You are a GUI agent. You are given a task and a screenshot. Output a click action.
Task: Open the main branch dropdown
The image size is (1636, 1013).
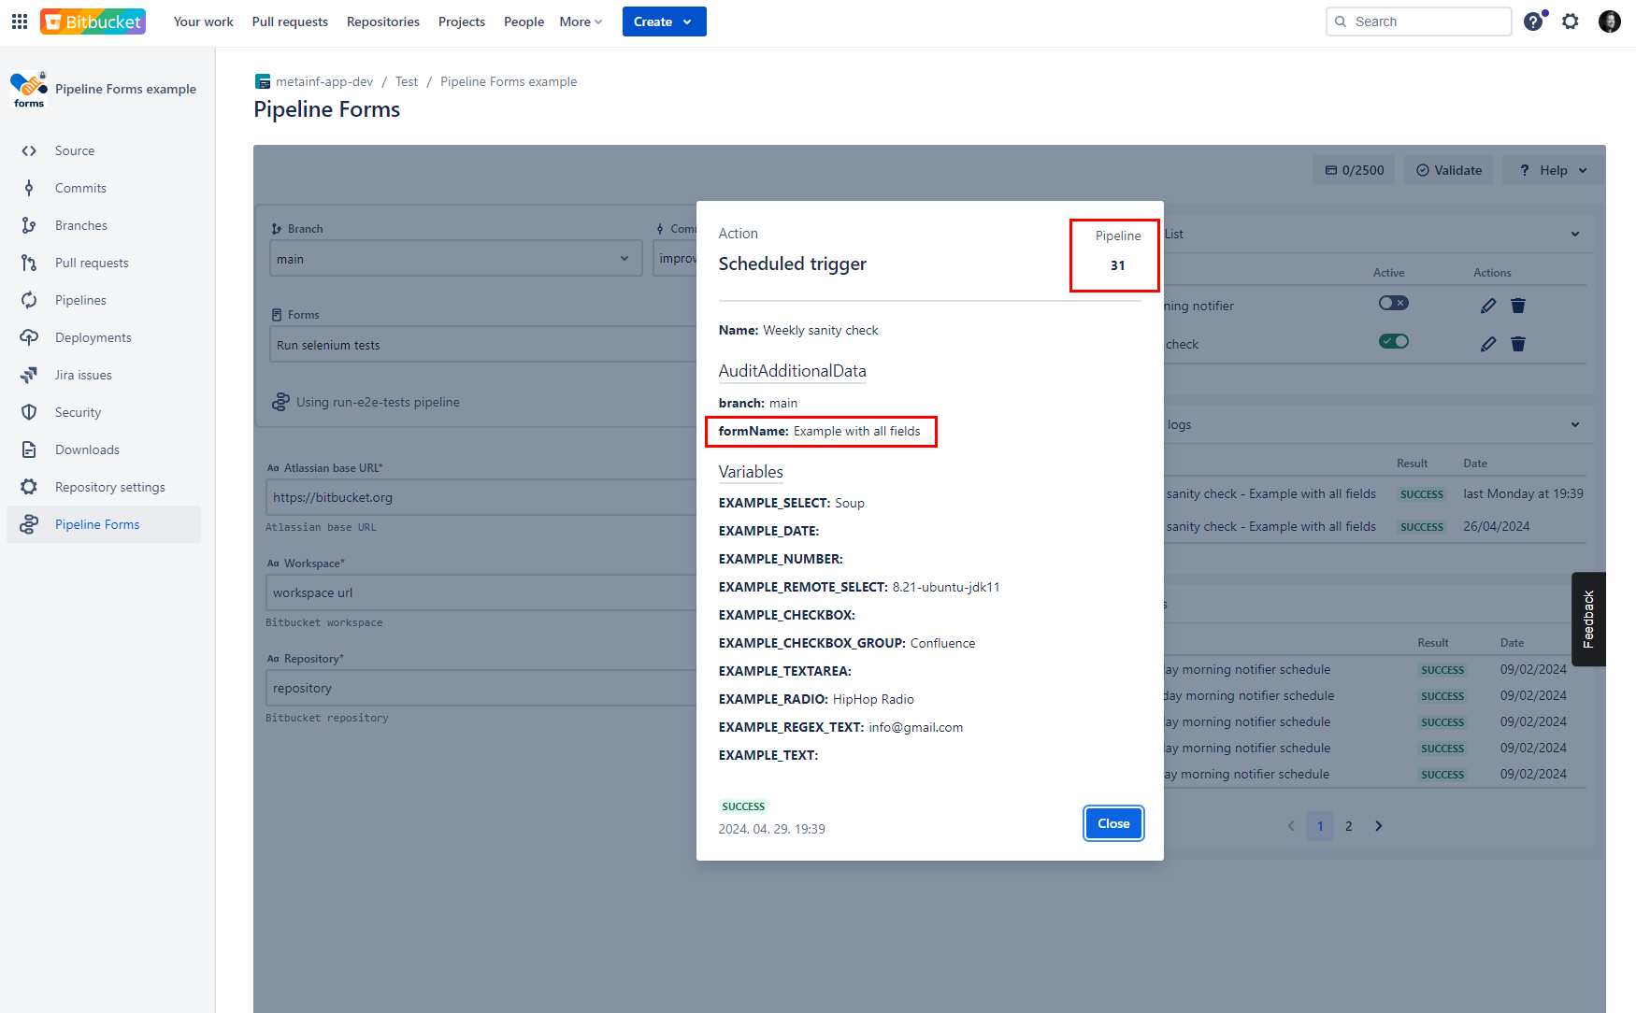pos(455,259)
